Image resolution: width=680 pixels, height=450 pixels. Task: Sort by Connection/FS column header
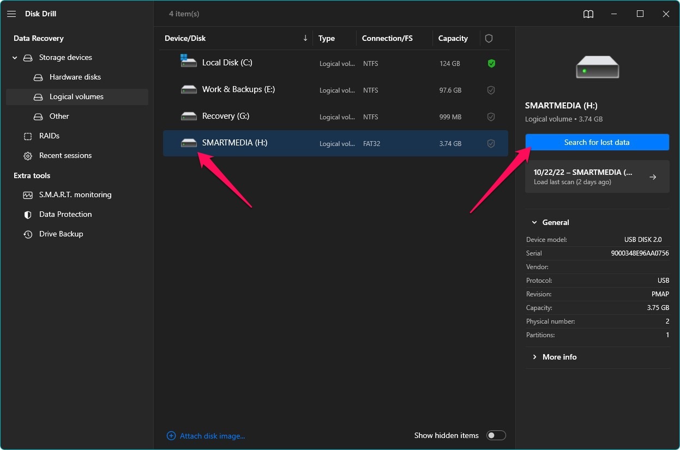[387, 39]
